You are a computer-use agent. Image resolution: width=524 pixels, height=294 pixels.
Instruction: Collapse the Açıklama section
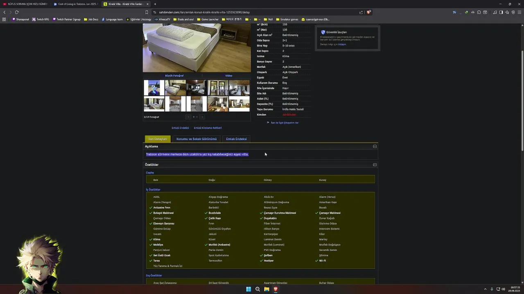pos(375,146)
